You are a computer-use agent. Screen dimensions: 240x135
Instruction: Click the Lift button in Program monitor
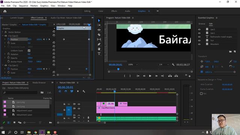170,76
